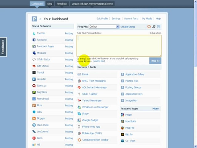
Task: Click the Facebook icon in Social Networks
Action: click(x=34, y=40)
